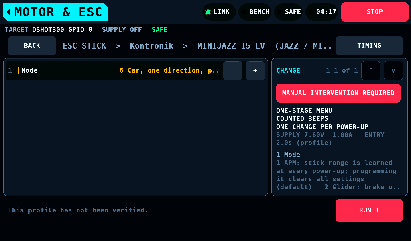Click the '1-1 of 1' page counter

click(x=342, y=70)
